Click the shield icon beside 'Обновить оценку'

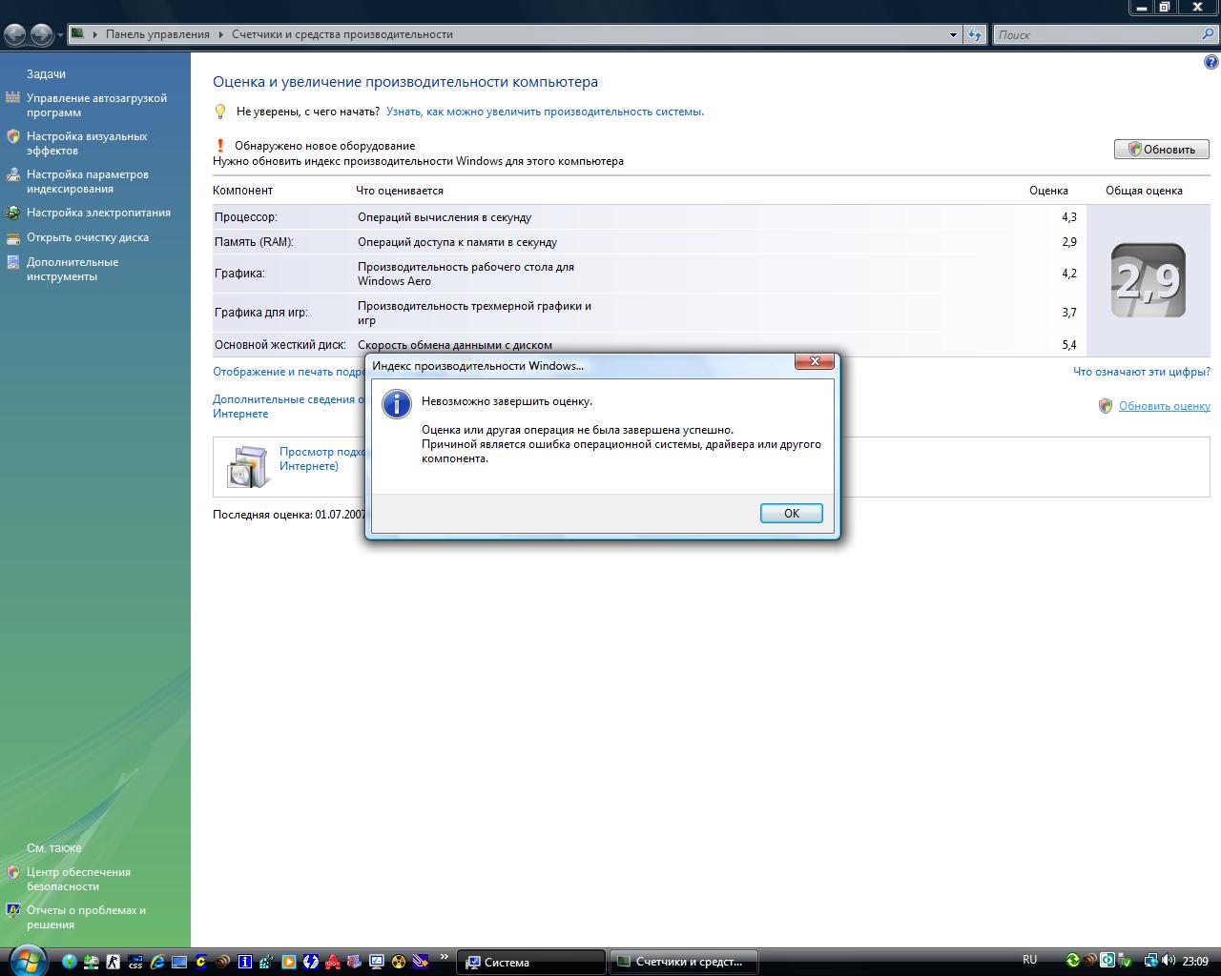pos(1106,406)
